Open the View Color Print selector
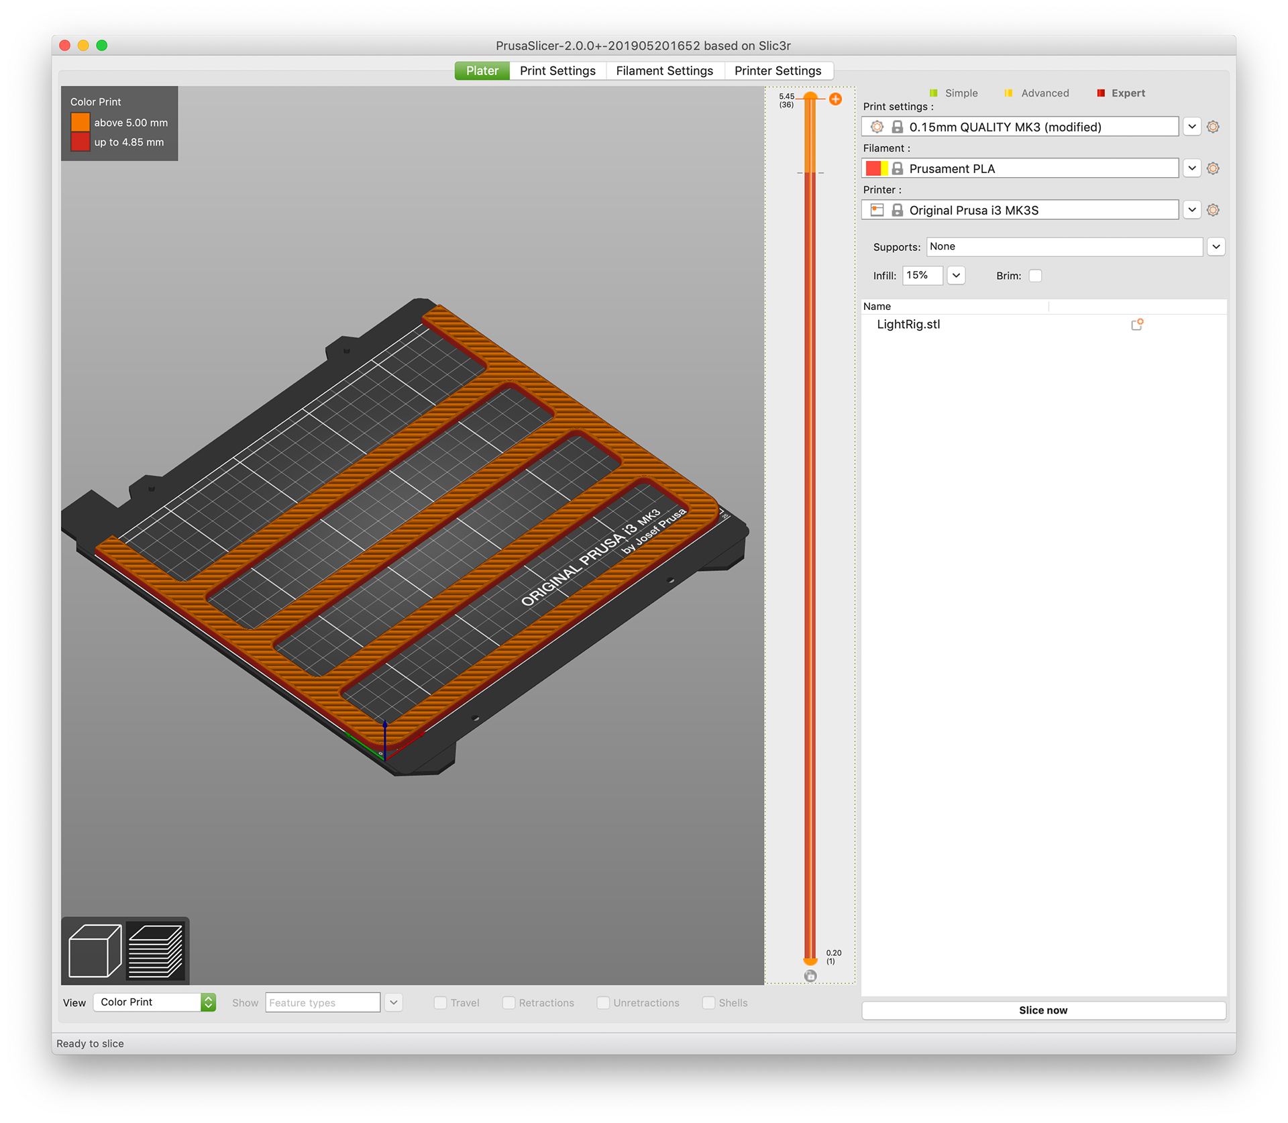 coord(154,1002)
